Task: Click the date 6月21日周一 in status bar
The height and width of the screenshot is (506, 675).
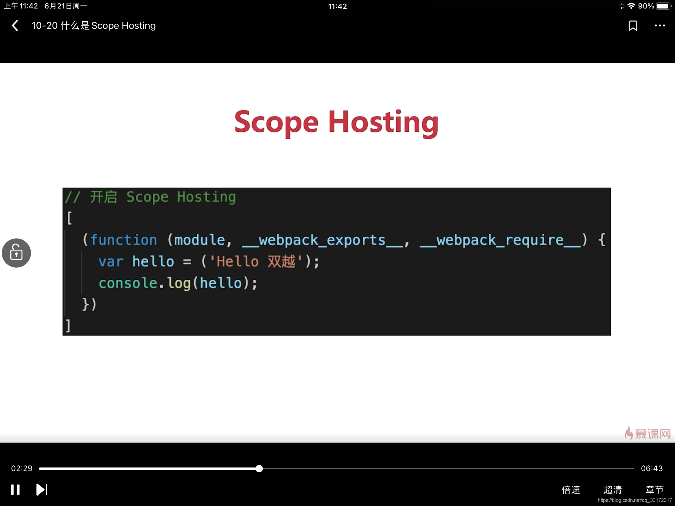Action: tap(66, 6)
